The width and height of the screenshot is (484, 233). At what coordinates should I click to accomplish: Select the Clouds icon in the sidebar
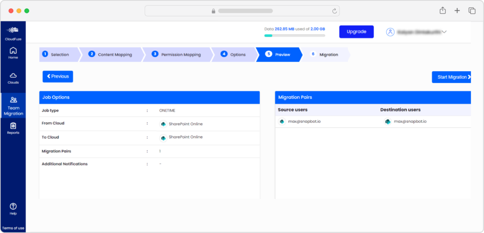coord(13,77)
